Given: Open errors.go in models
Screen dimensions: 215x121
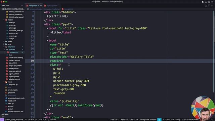Looking at the screenshot, I should (x=12, y=25).
